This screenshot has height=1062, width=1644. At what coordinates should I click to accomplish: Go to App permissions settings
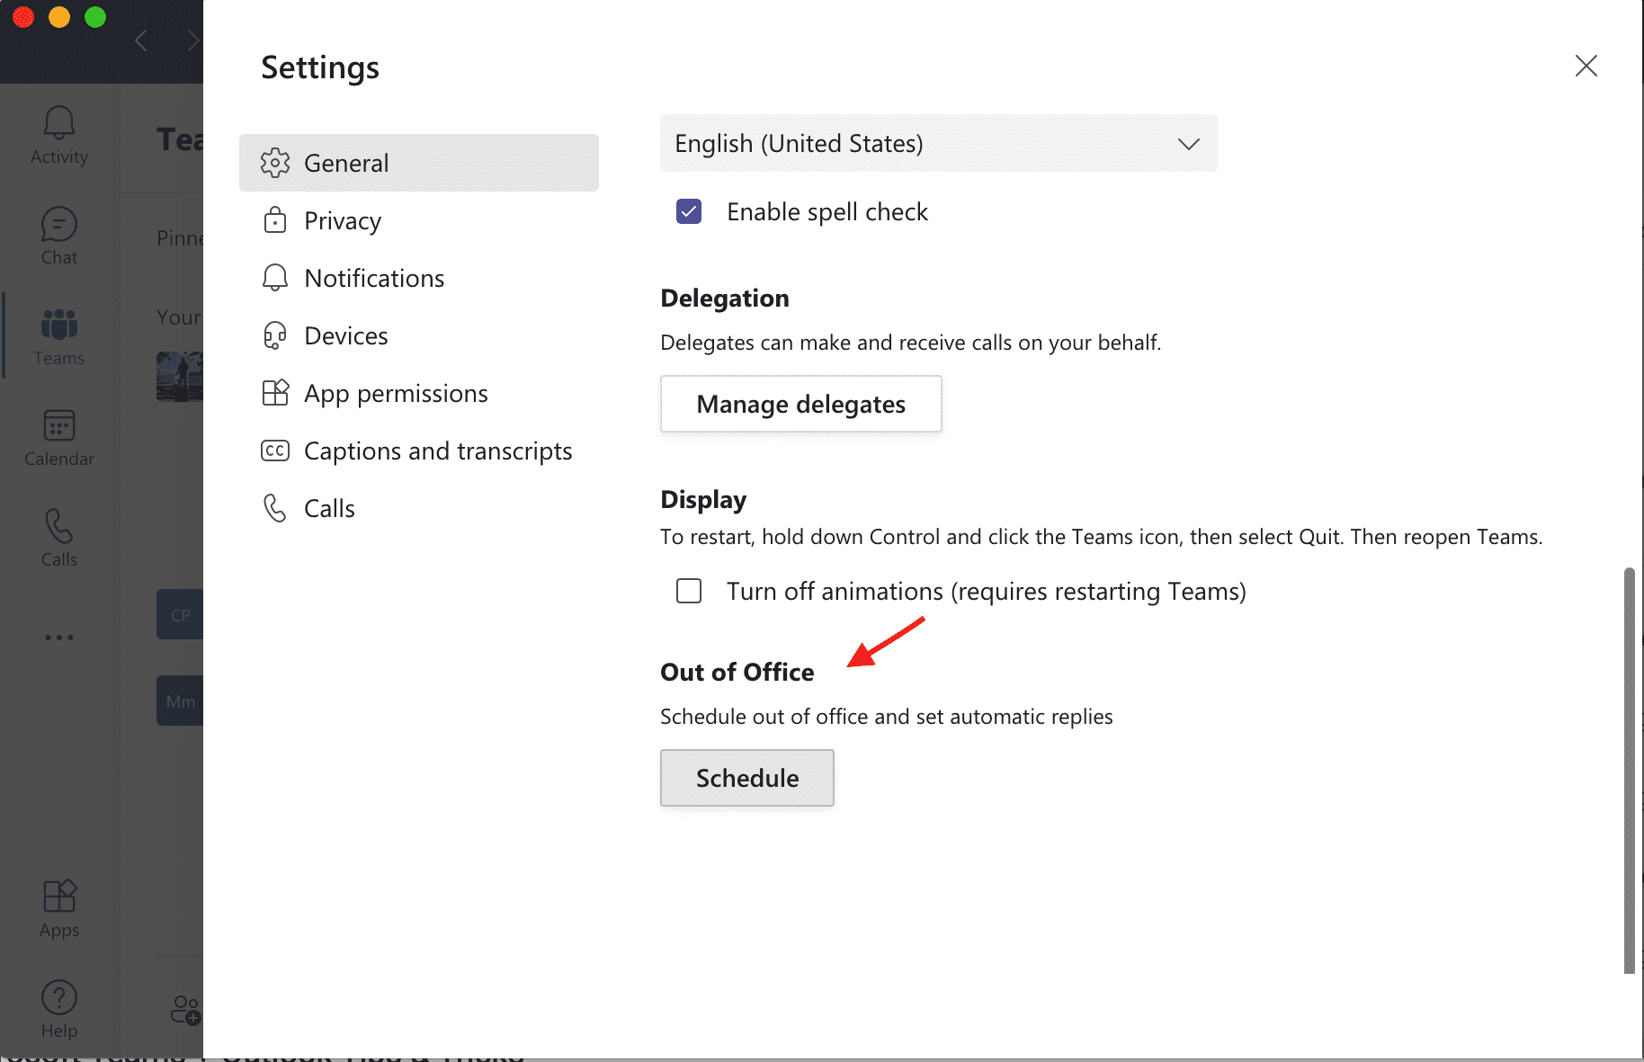[396, 394]
